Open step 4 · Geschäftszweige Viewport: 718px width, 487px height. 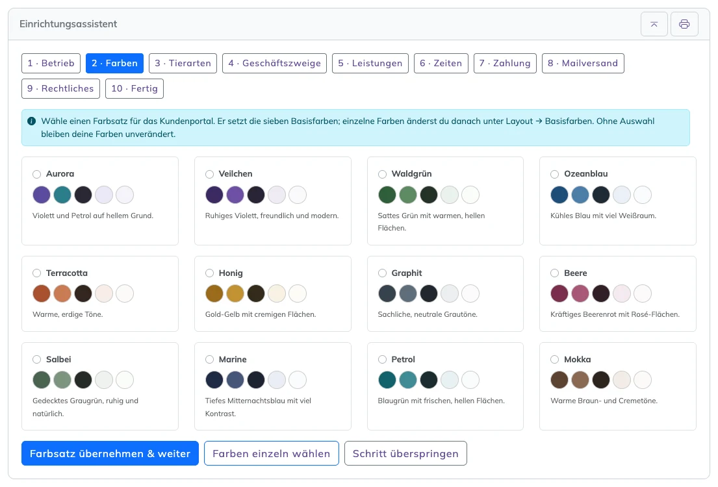[x=274, y=63]
